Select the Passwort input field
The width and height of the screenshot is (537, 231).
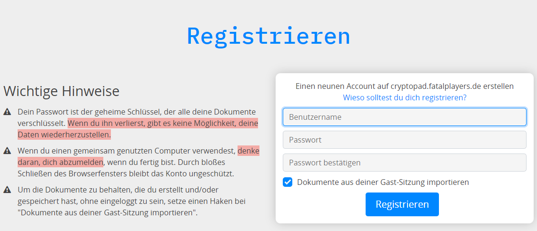click(x=405, y=140)
